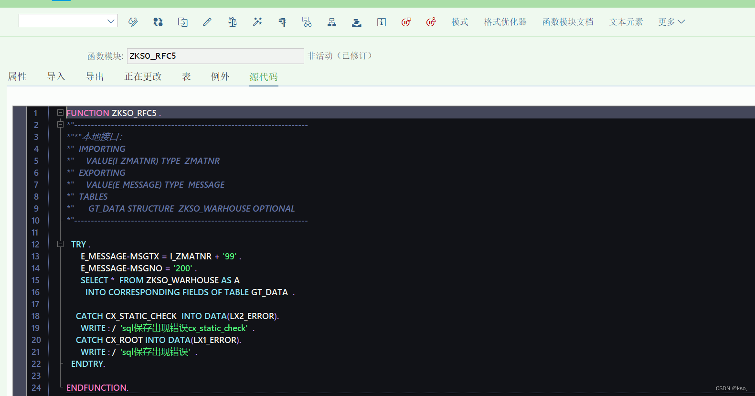Switch to the 表 (Tables) tab
Viewport: 755px width, 396px height.
186,76
